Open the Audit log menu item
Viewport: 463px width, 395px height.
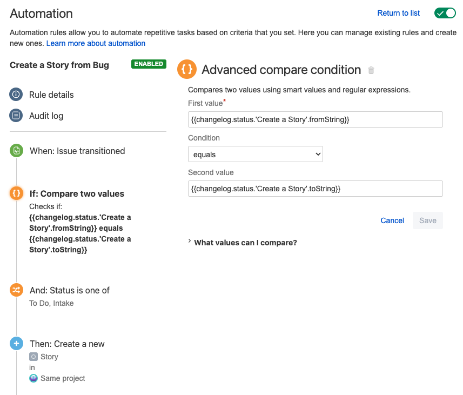(46, 116)
